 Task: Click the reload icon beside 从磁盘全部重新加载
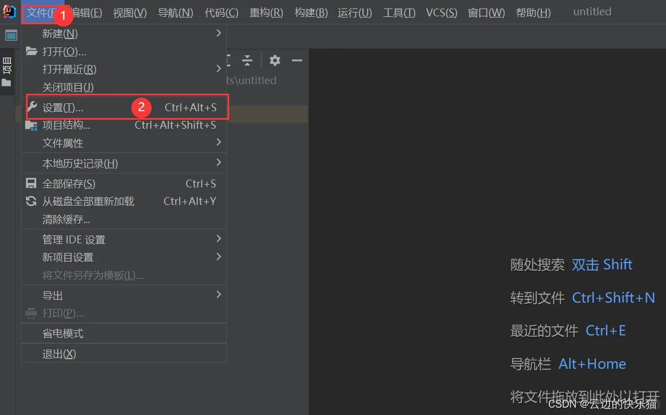click(31, 201)
